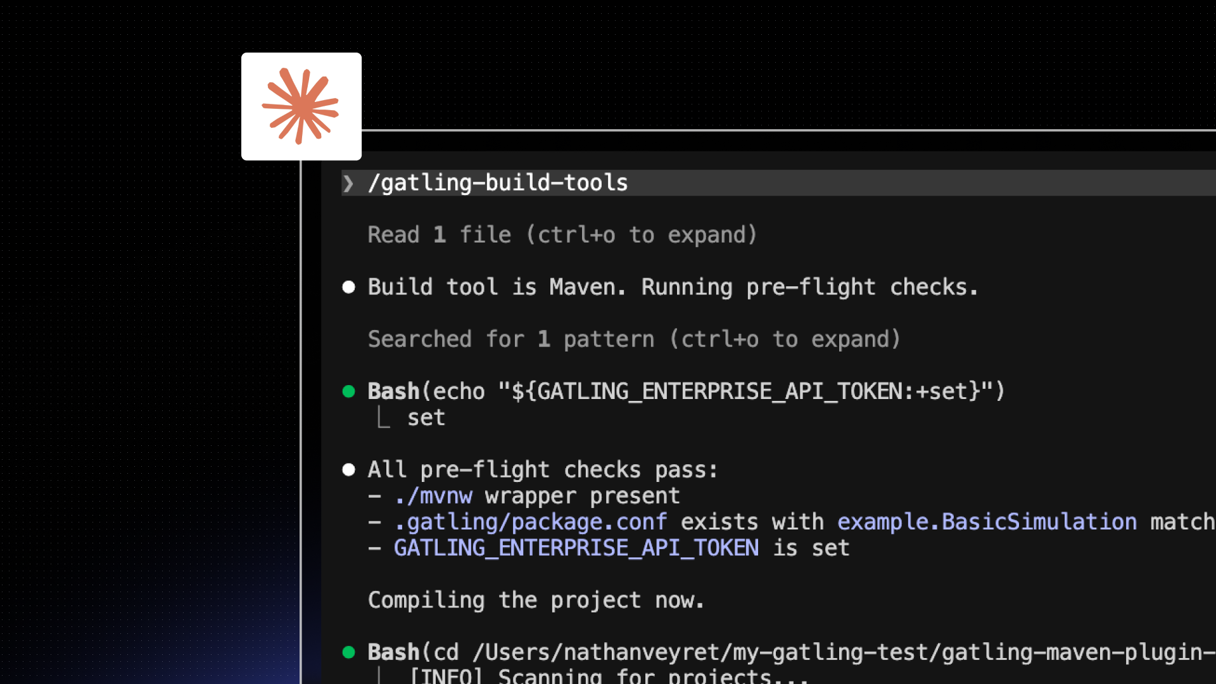Click the Bash cd /Users/nathanveyret command text
This screenshot has height=684, width=1216.
point(790,652)
